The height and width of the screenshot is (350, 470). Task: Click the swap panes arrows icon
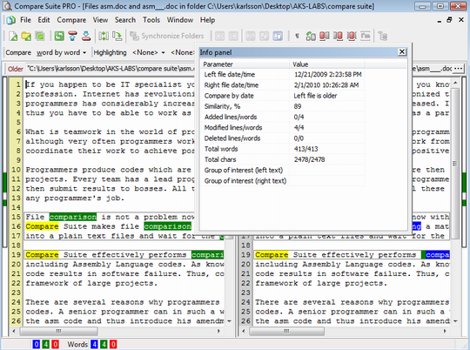(x=104, y=36)
